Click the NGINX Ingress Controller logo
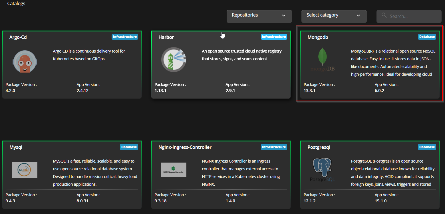445x214 pixels. (174, 170)
